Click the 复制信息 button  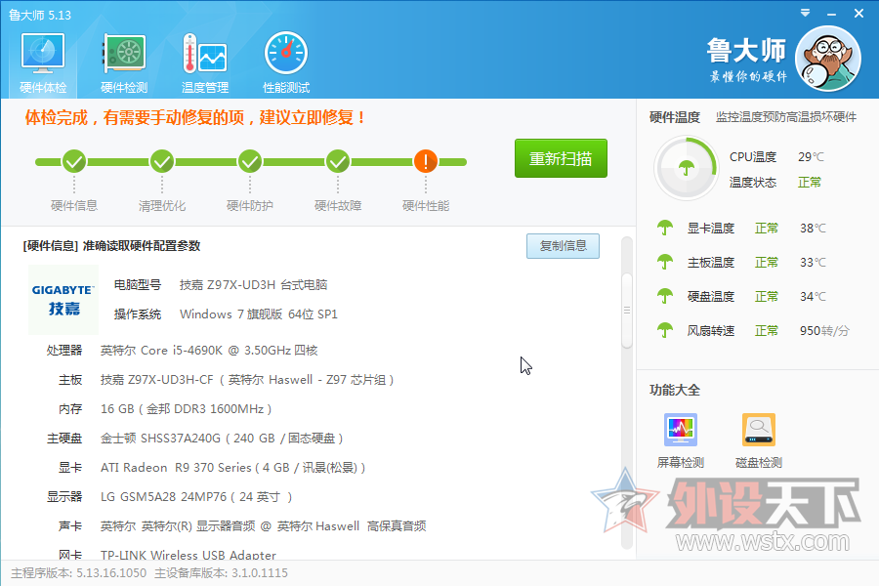coord(563,246)
